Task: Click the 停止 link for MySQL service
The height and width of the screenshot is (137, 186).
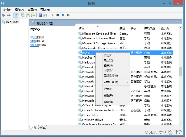Action: (33, 37)
